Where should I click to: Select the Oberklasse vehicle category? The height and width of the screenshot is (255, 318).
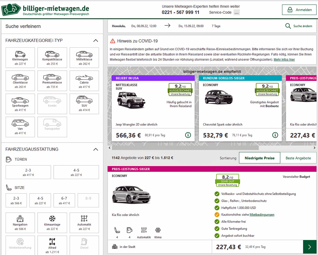coord(20,81)
